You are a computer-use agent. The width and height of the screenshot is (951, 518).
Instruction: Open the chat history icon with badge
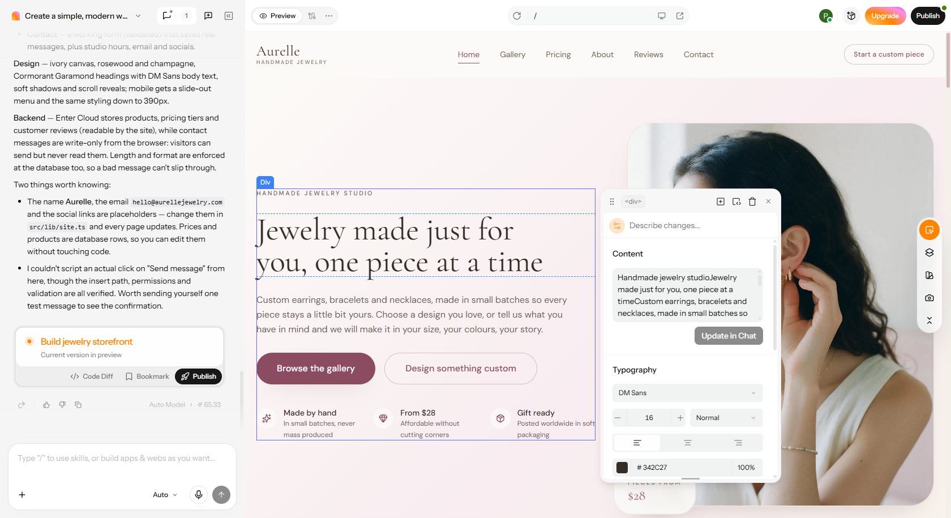pyautogui.click(x=167, y=15)
